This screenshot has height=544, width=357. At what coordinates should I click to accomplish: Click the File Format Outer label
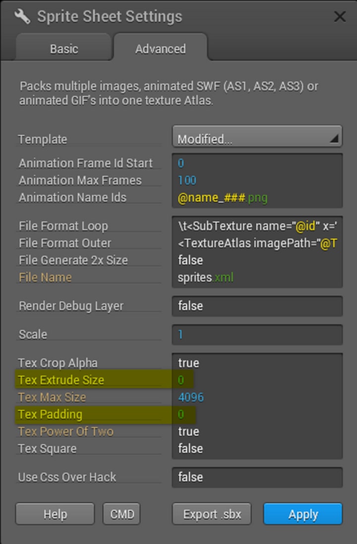(x=65, y=243)
